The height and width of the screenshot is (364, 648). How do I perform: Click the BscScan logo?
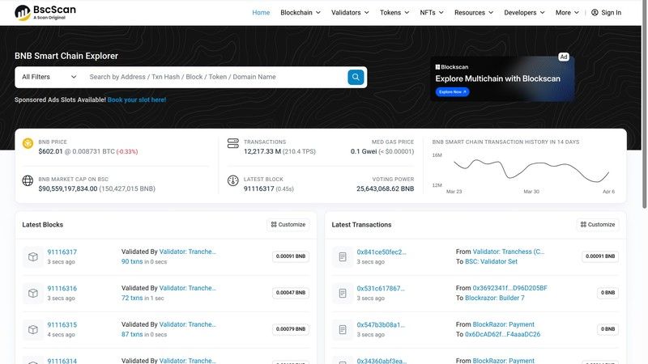pos(45,12)
